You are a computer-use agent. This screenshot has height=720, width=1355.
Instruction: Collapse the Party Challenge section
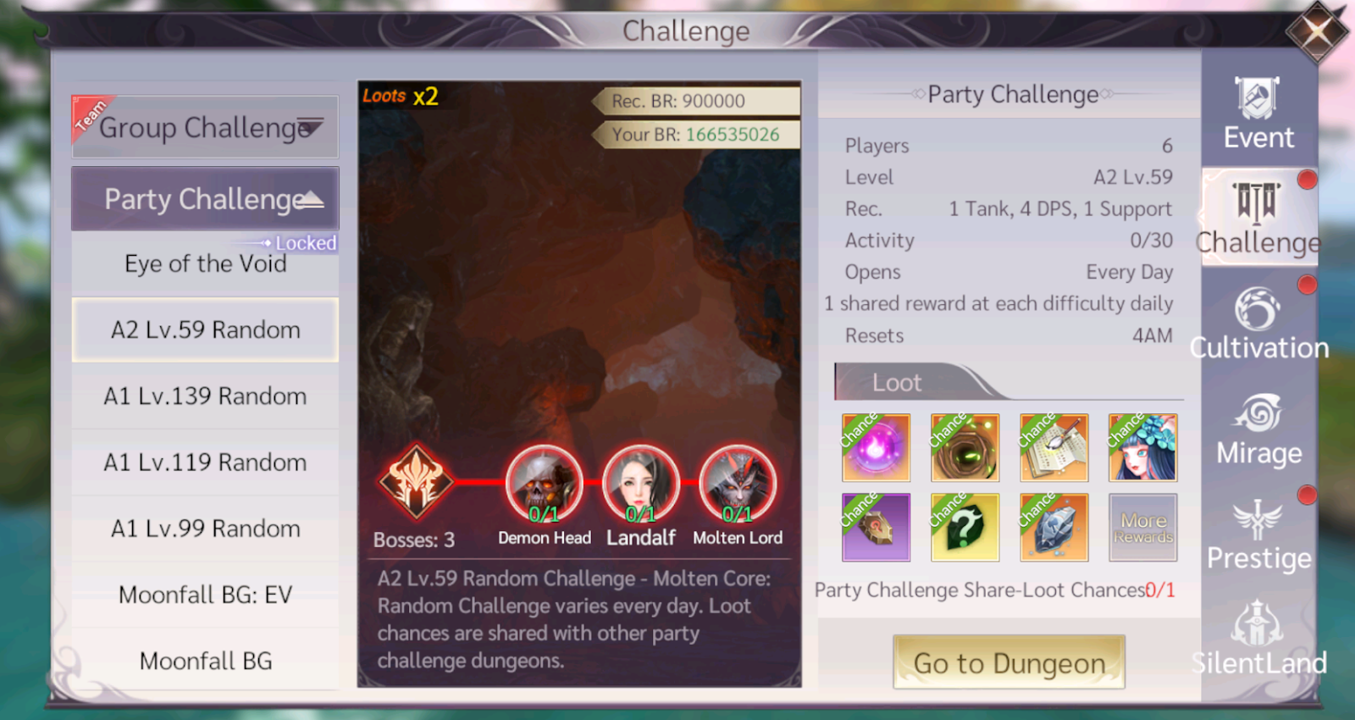click(205, 199)
